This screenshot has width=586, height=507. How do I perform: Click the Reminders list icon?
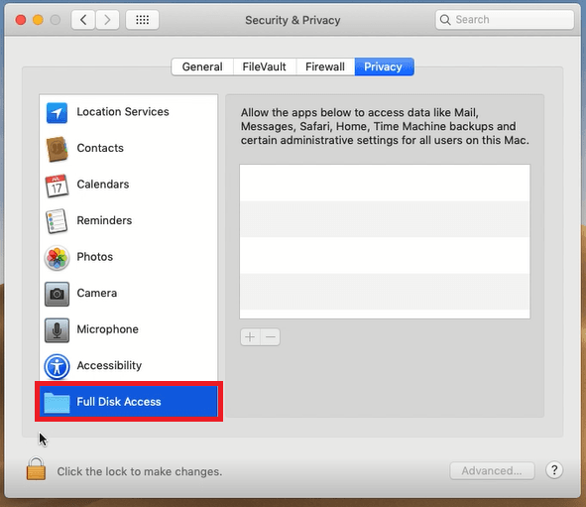pos(57,221)
